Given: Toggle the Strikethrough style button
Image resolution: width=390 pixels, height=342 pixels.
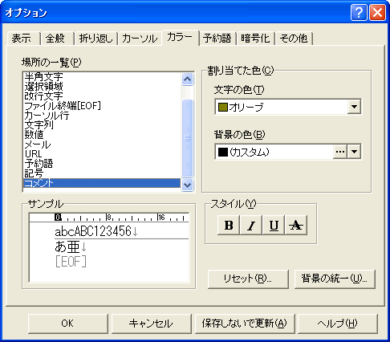Looking at the screenshot, I should (x=296, y=225).
